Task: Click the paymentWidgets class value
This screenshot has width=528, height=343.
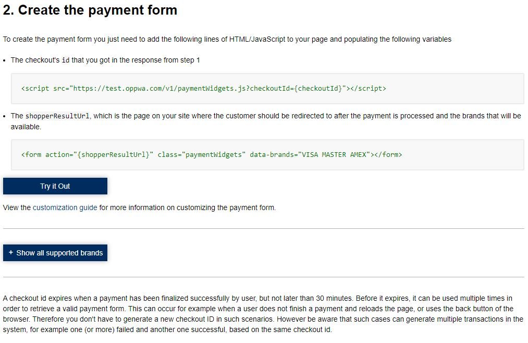Action: click(x=214, y=155)
